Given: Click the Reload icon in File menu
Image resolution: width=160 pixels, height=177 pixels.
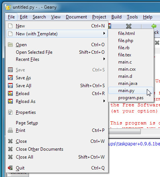Looking at the screenshot, I should (10, 94).
